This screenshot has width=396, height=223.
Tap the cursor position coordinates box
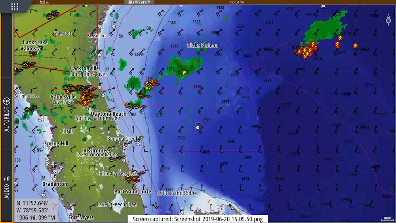coord(36,210)
